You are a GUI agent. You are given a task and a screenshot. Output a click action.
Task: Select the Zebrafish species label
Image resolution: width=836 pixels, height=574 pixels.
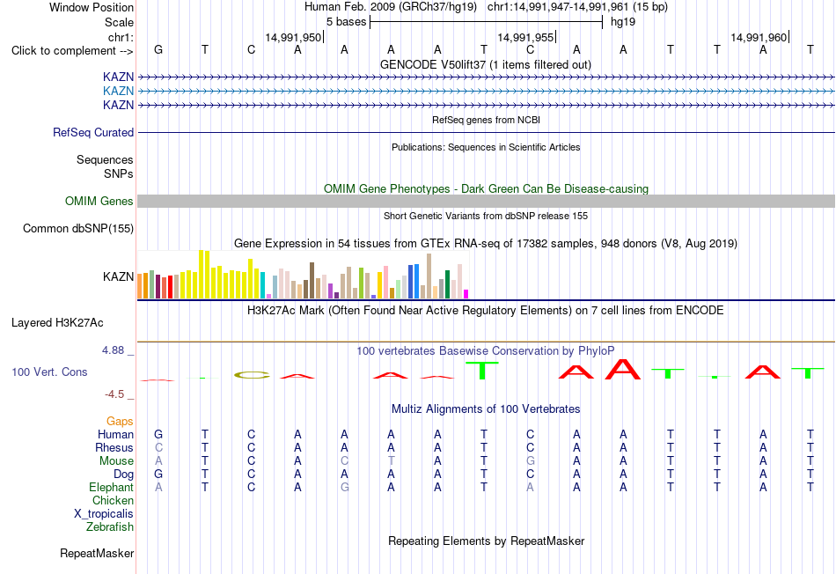pos(110,527)
